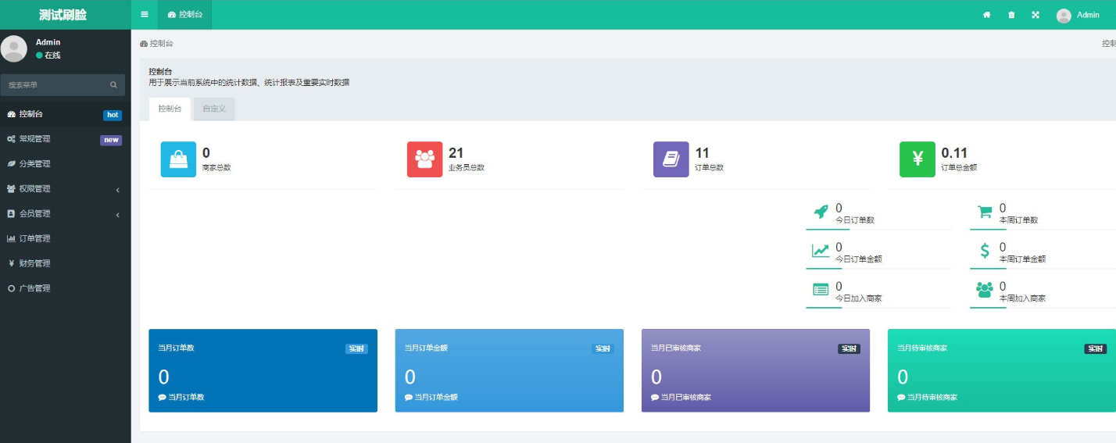Click the home icon in top bar
Image resolution: width=1116 pixels, height=443 pixels.
[986, 15]
